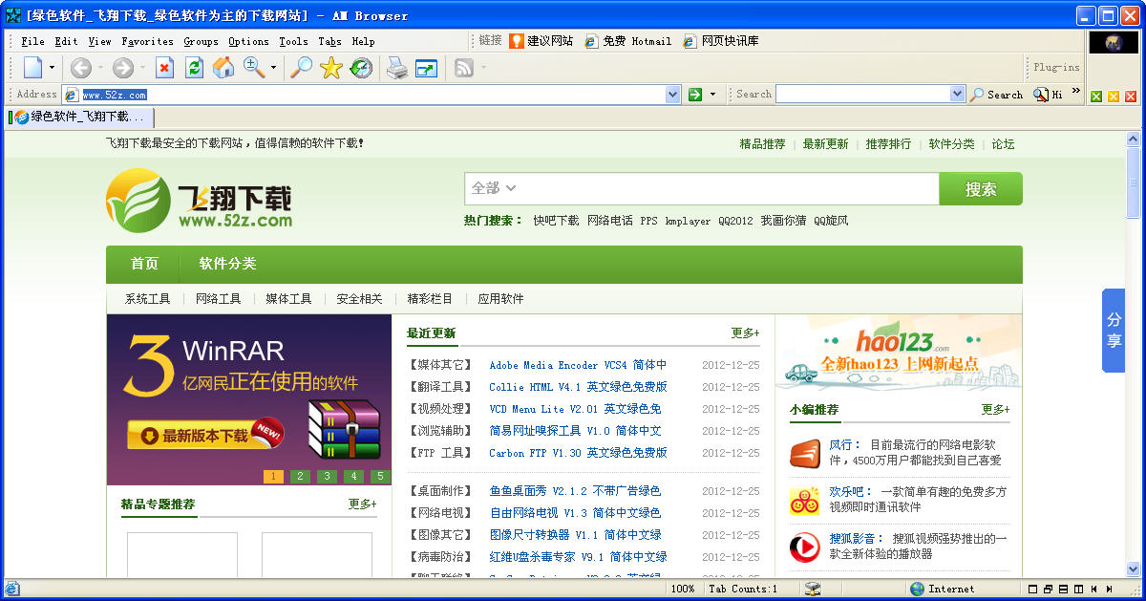Open the address bar history dropdown
This screenshot has height=601, width=1146.
pos(672,95)
